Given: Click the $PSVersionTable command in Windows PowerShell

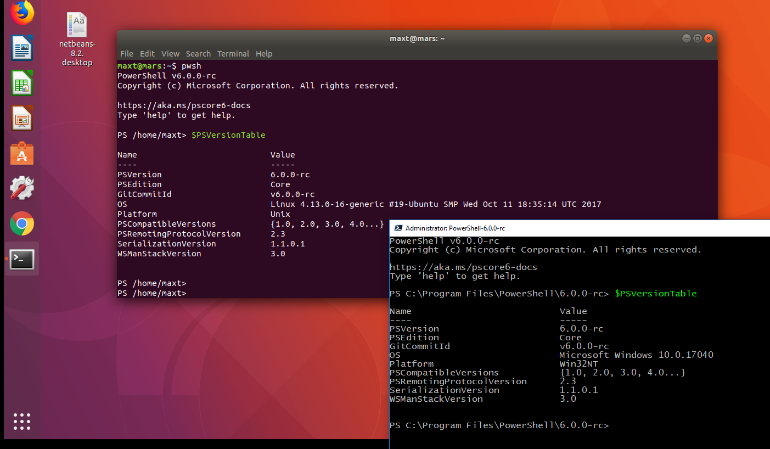Looking at the screenshot, I should coord(656,294).
